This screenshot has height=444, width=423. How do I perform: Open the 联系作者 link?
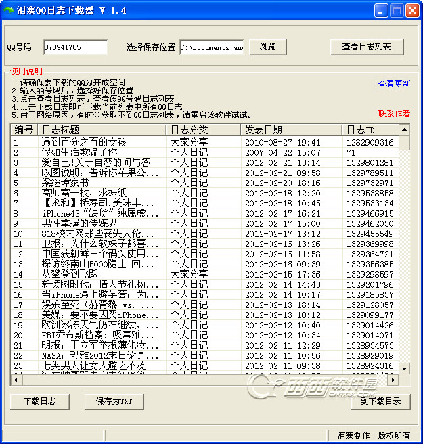coord(394,114)
